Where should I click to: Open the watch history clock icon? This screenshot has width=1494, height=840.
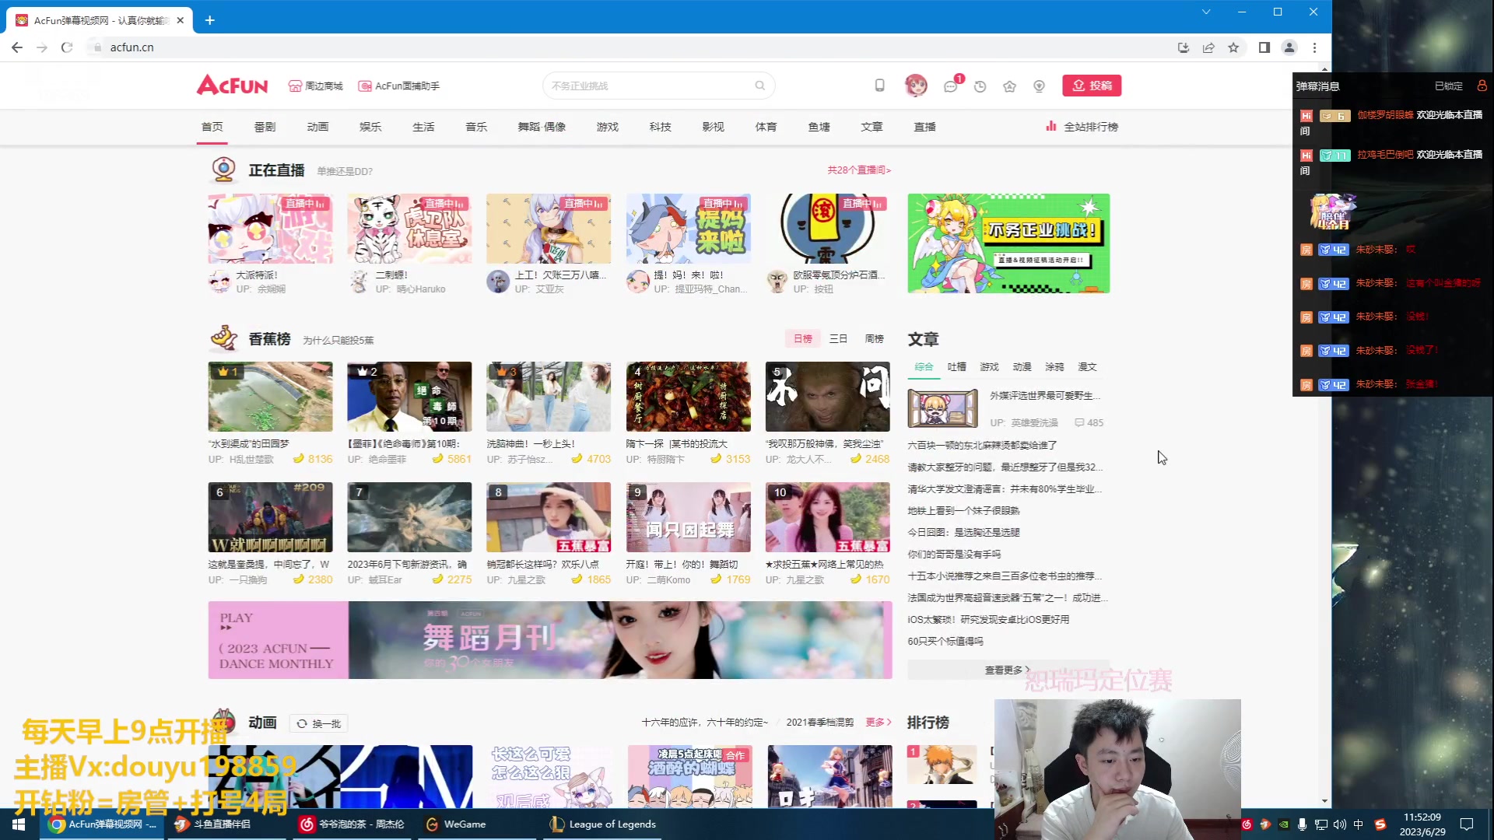980,86
